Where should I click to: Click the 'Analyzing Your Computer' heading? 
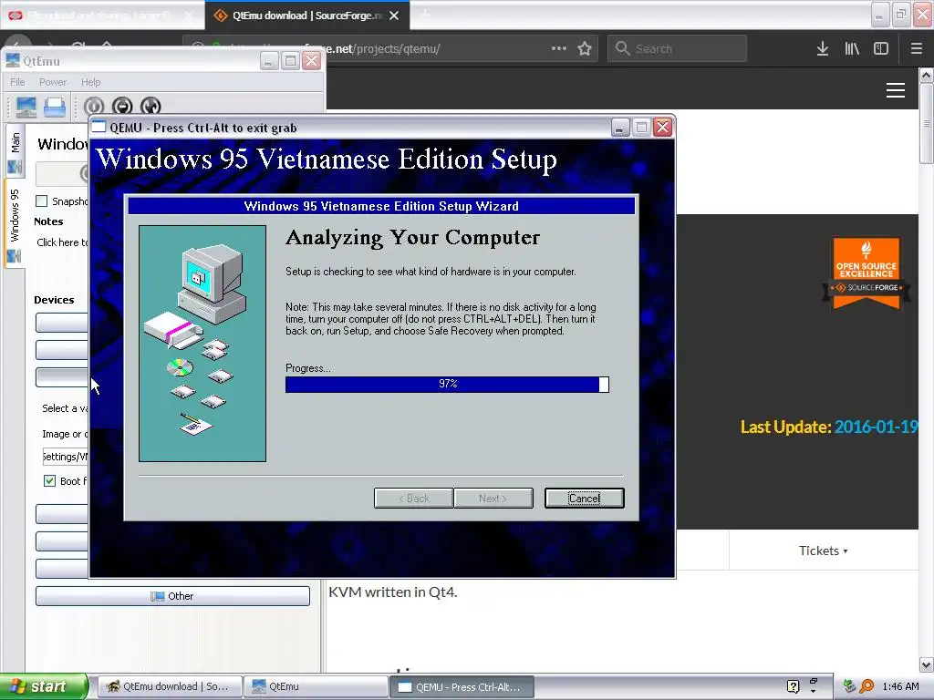click(412, 238)
